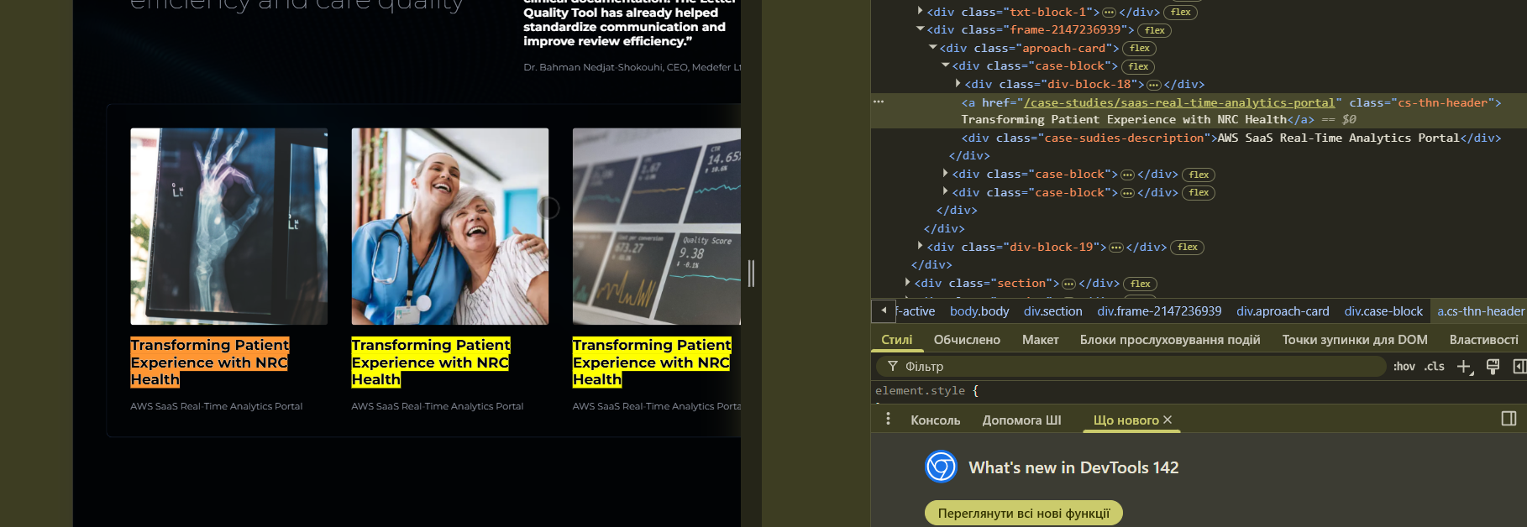Screen dimensions: 1527x527
Task: Click the ellipsis in the div-block-18 row
Action: (1153, 85)
